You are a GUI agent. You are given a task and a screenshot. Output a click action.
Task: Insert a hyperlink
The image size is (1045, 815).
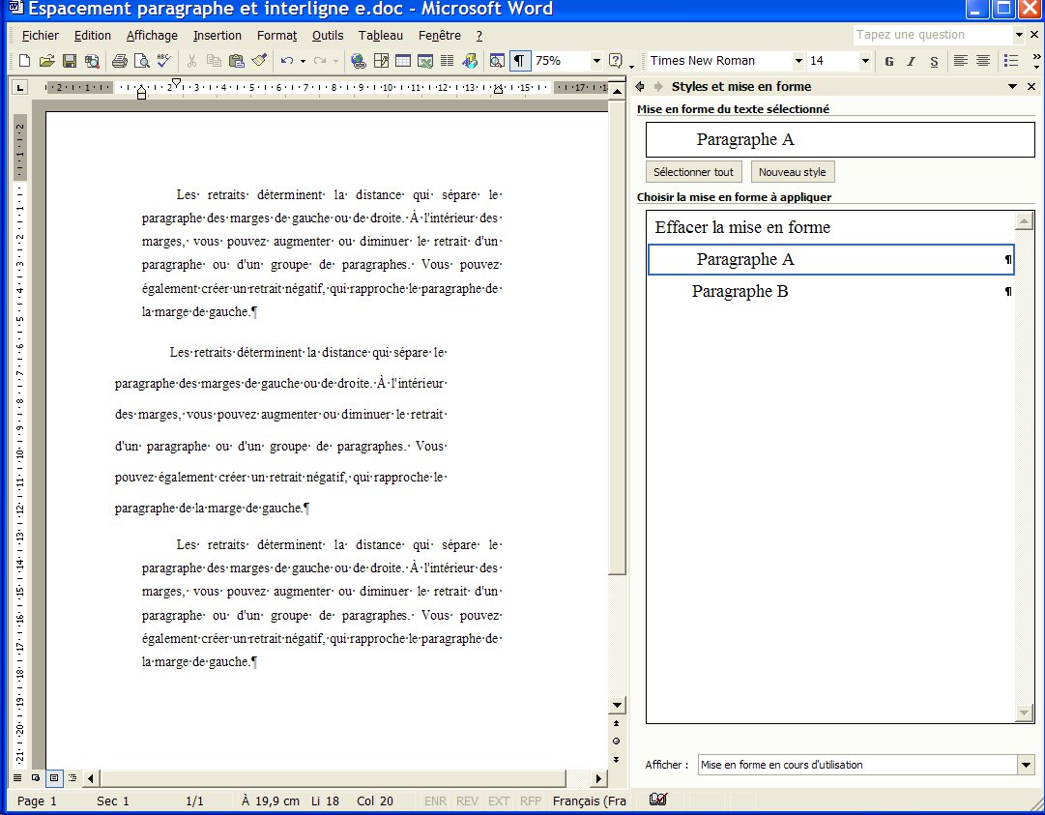pyautogui.click(x=359, y=61)
